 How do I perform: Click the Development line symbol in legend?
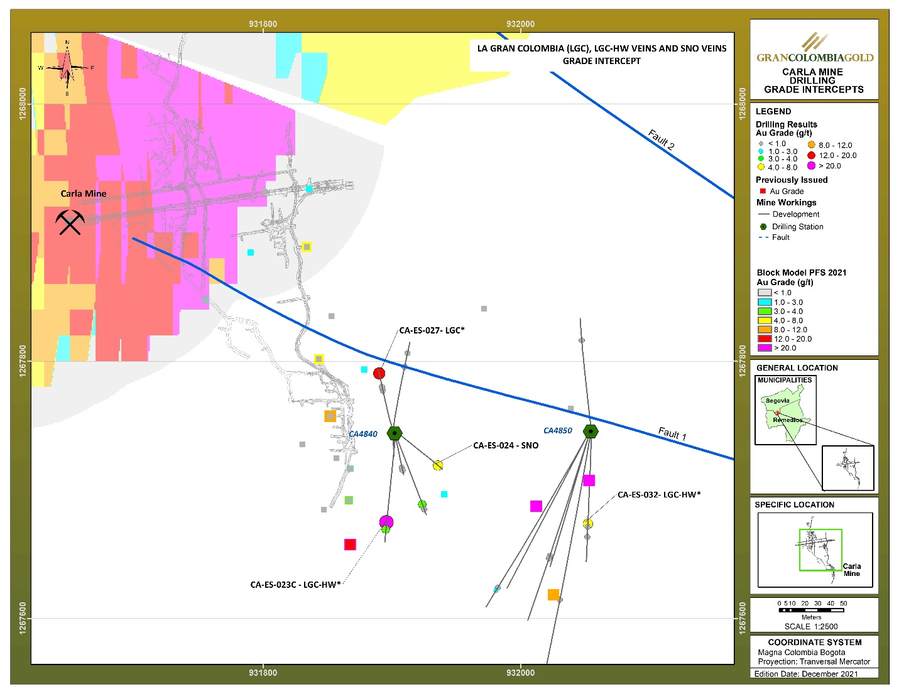coord(764,214)
